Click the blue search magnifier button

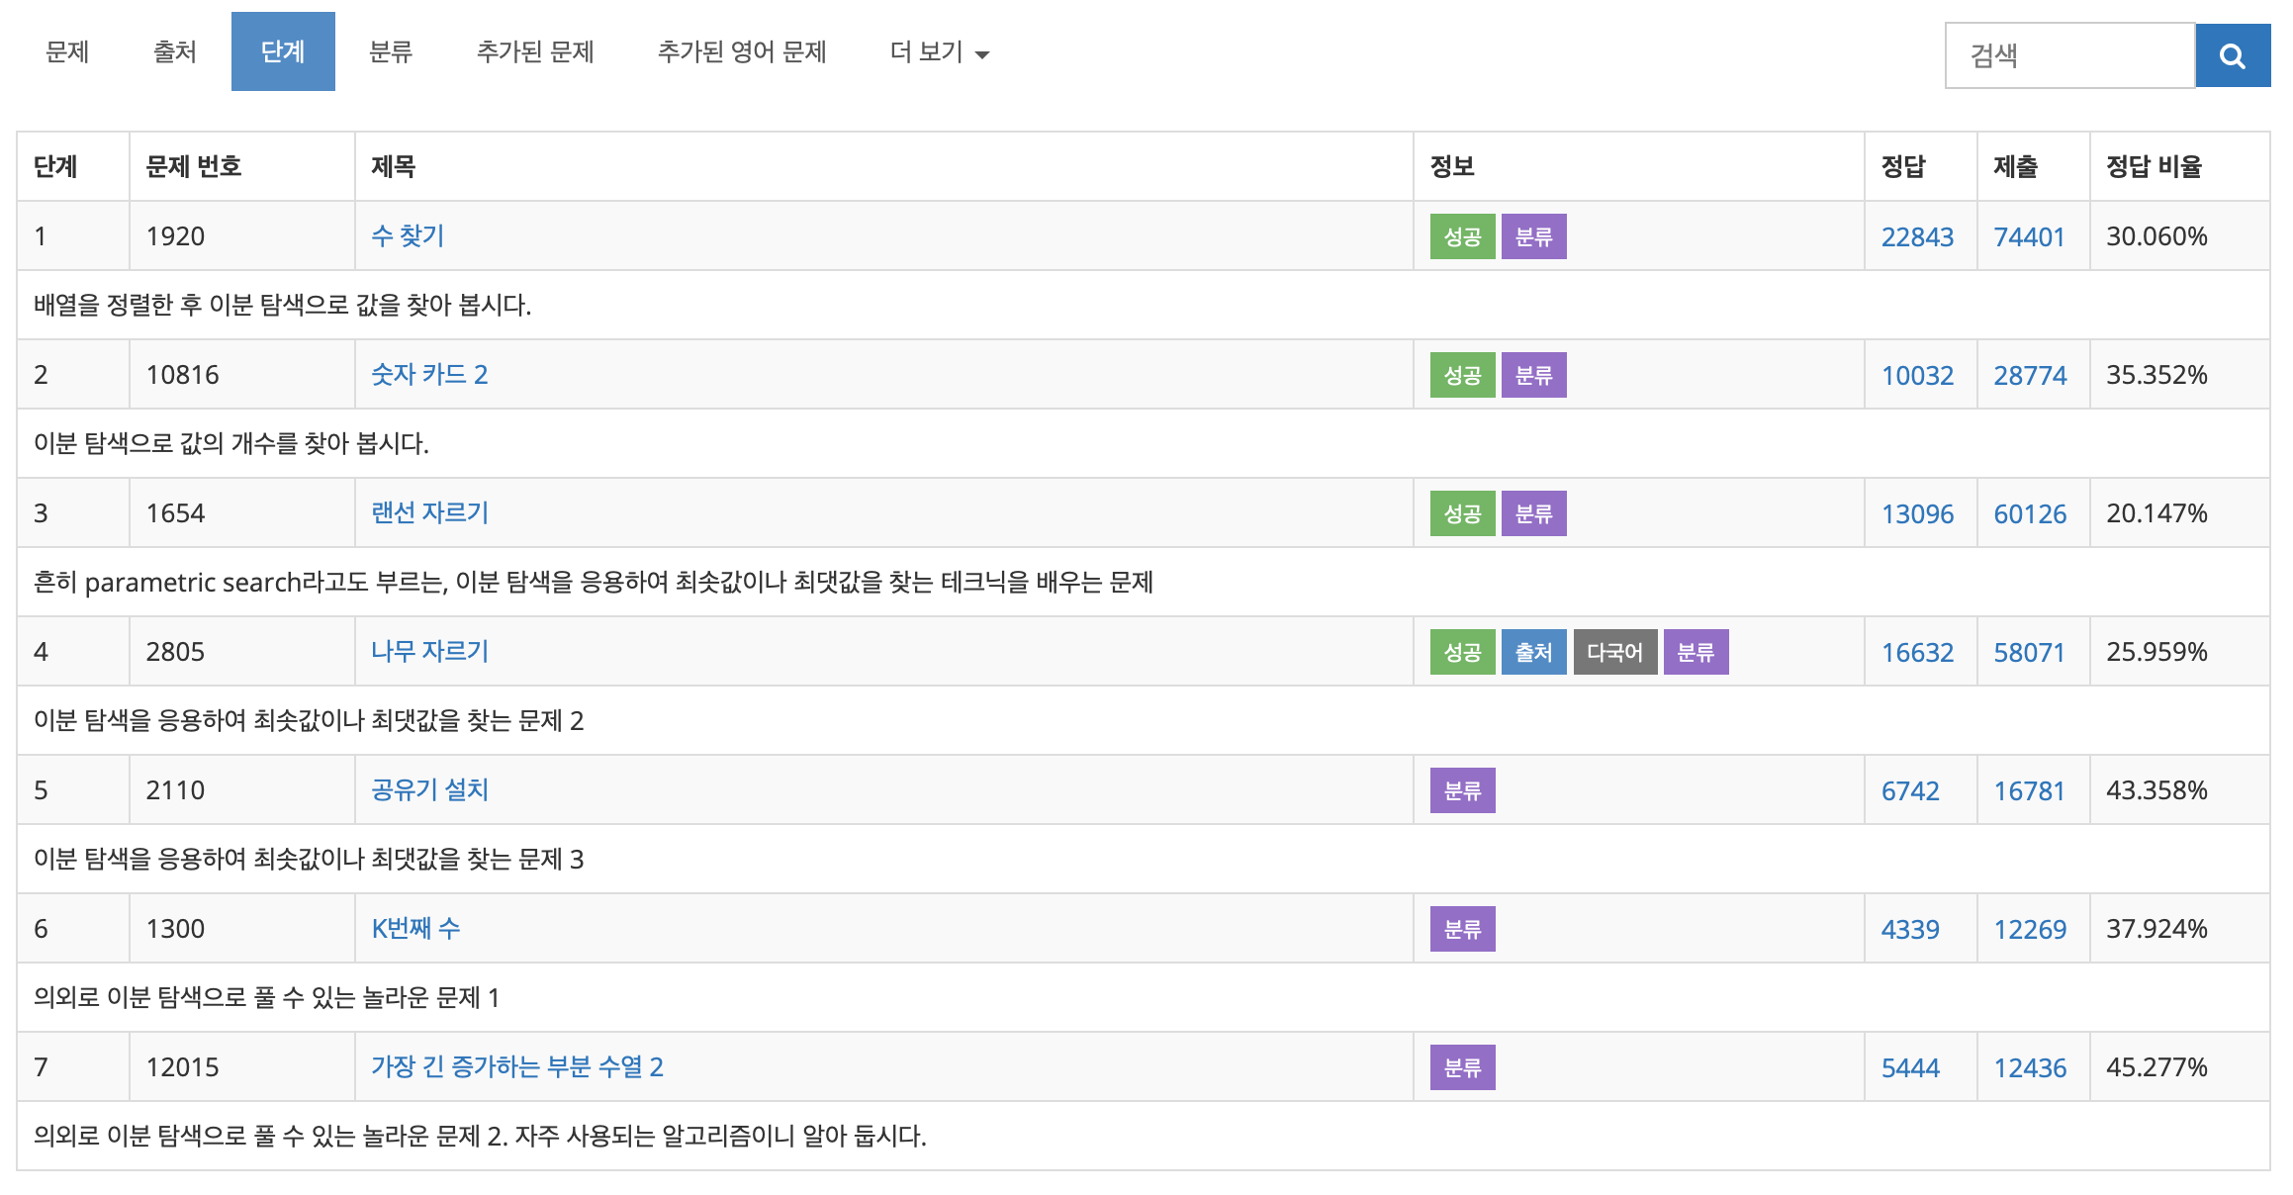pyautogui.click(x=2232, y=55)
